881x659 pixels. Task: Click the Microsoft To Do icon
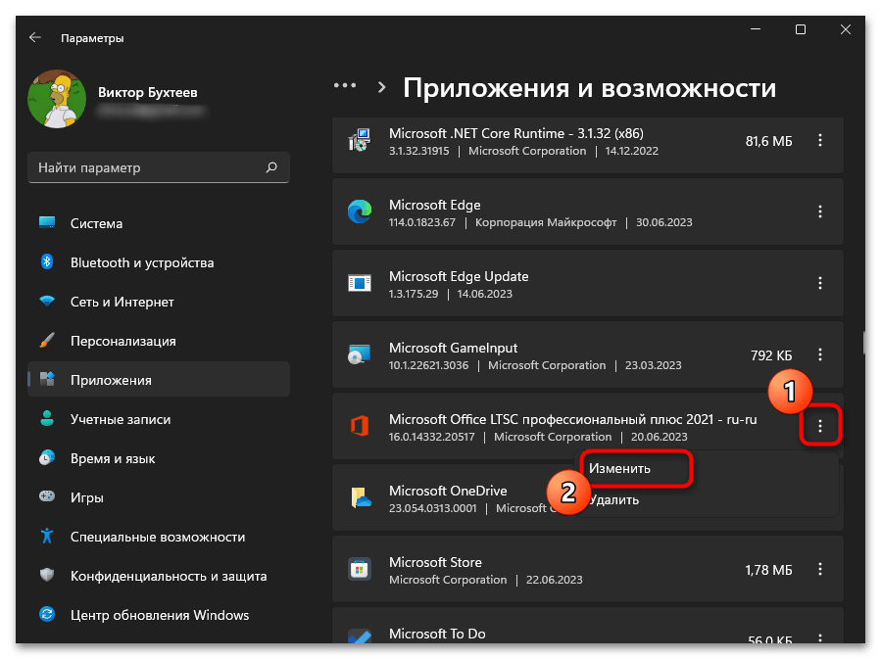360,636
